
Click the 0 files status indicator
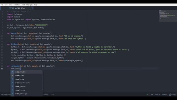[x=172, y=94]
